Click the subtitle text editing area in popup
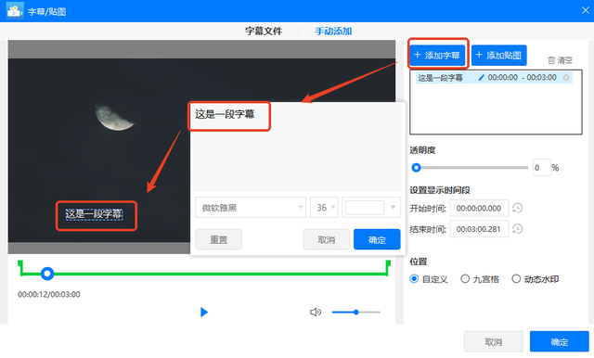The width and height of the screenshot is (594, 358). pyautogui.click(x=297, y=147)
